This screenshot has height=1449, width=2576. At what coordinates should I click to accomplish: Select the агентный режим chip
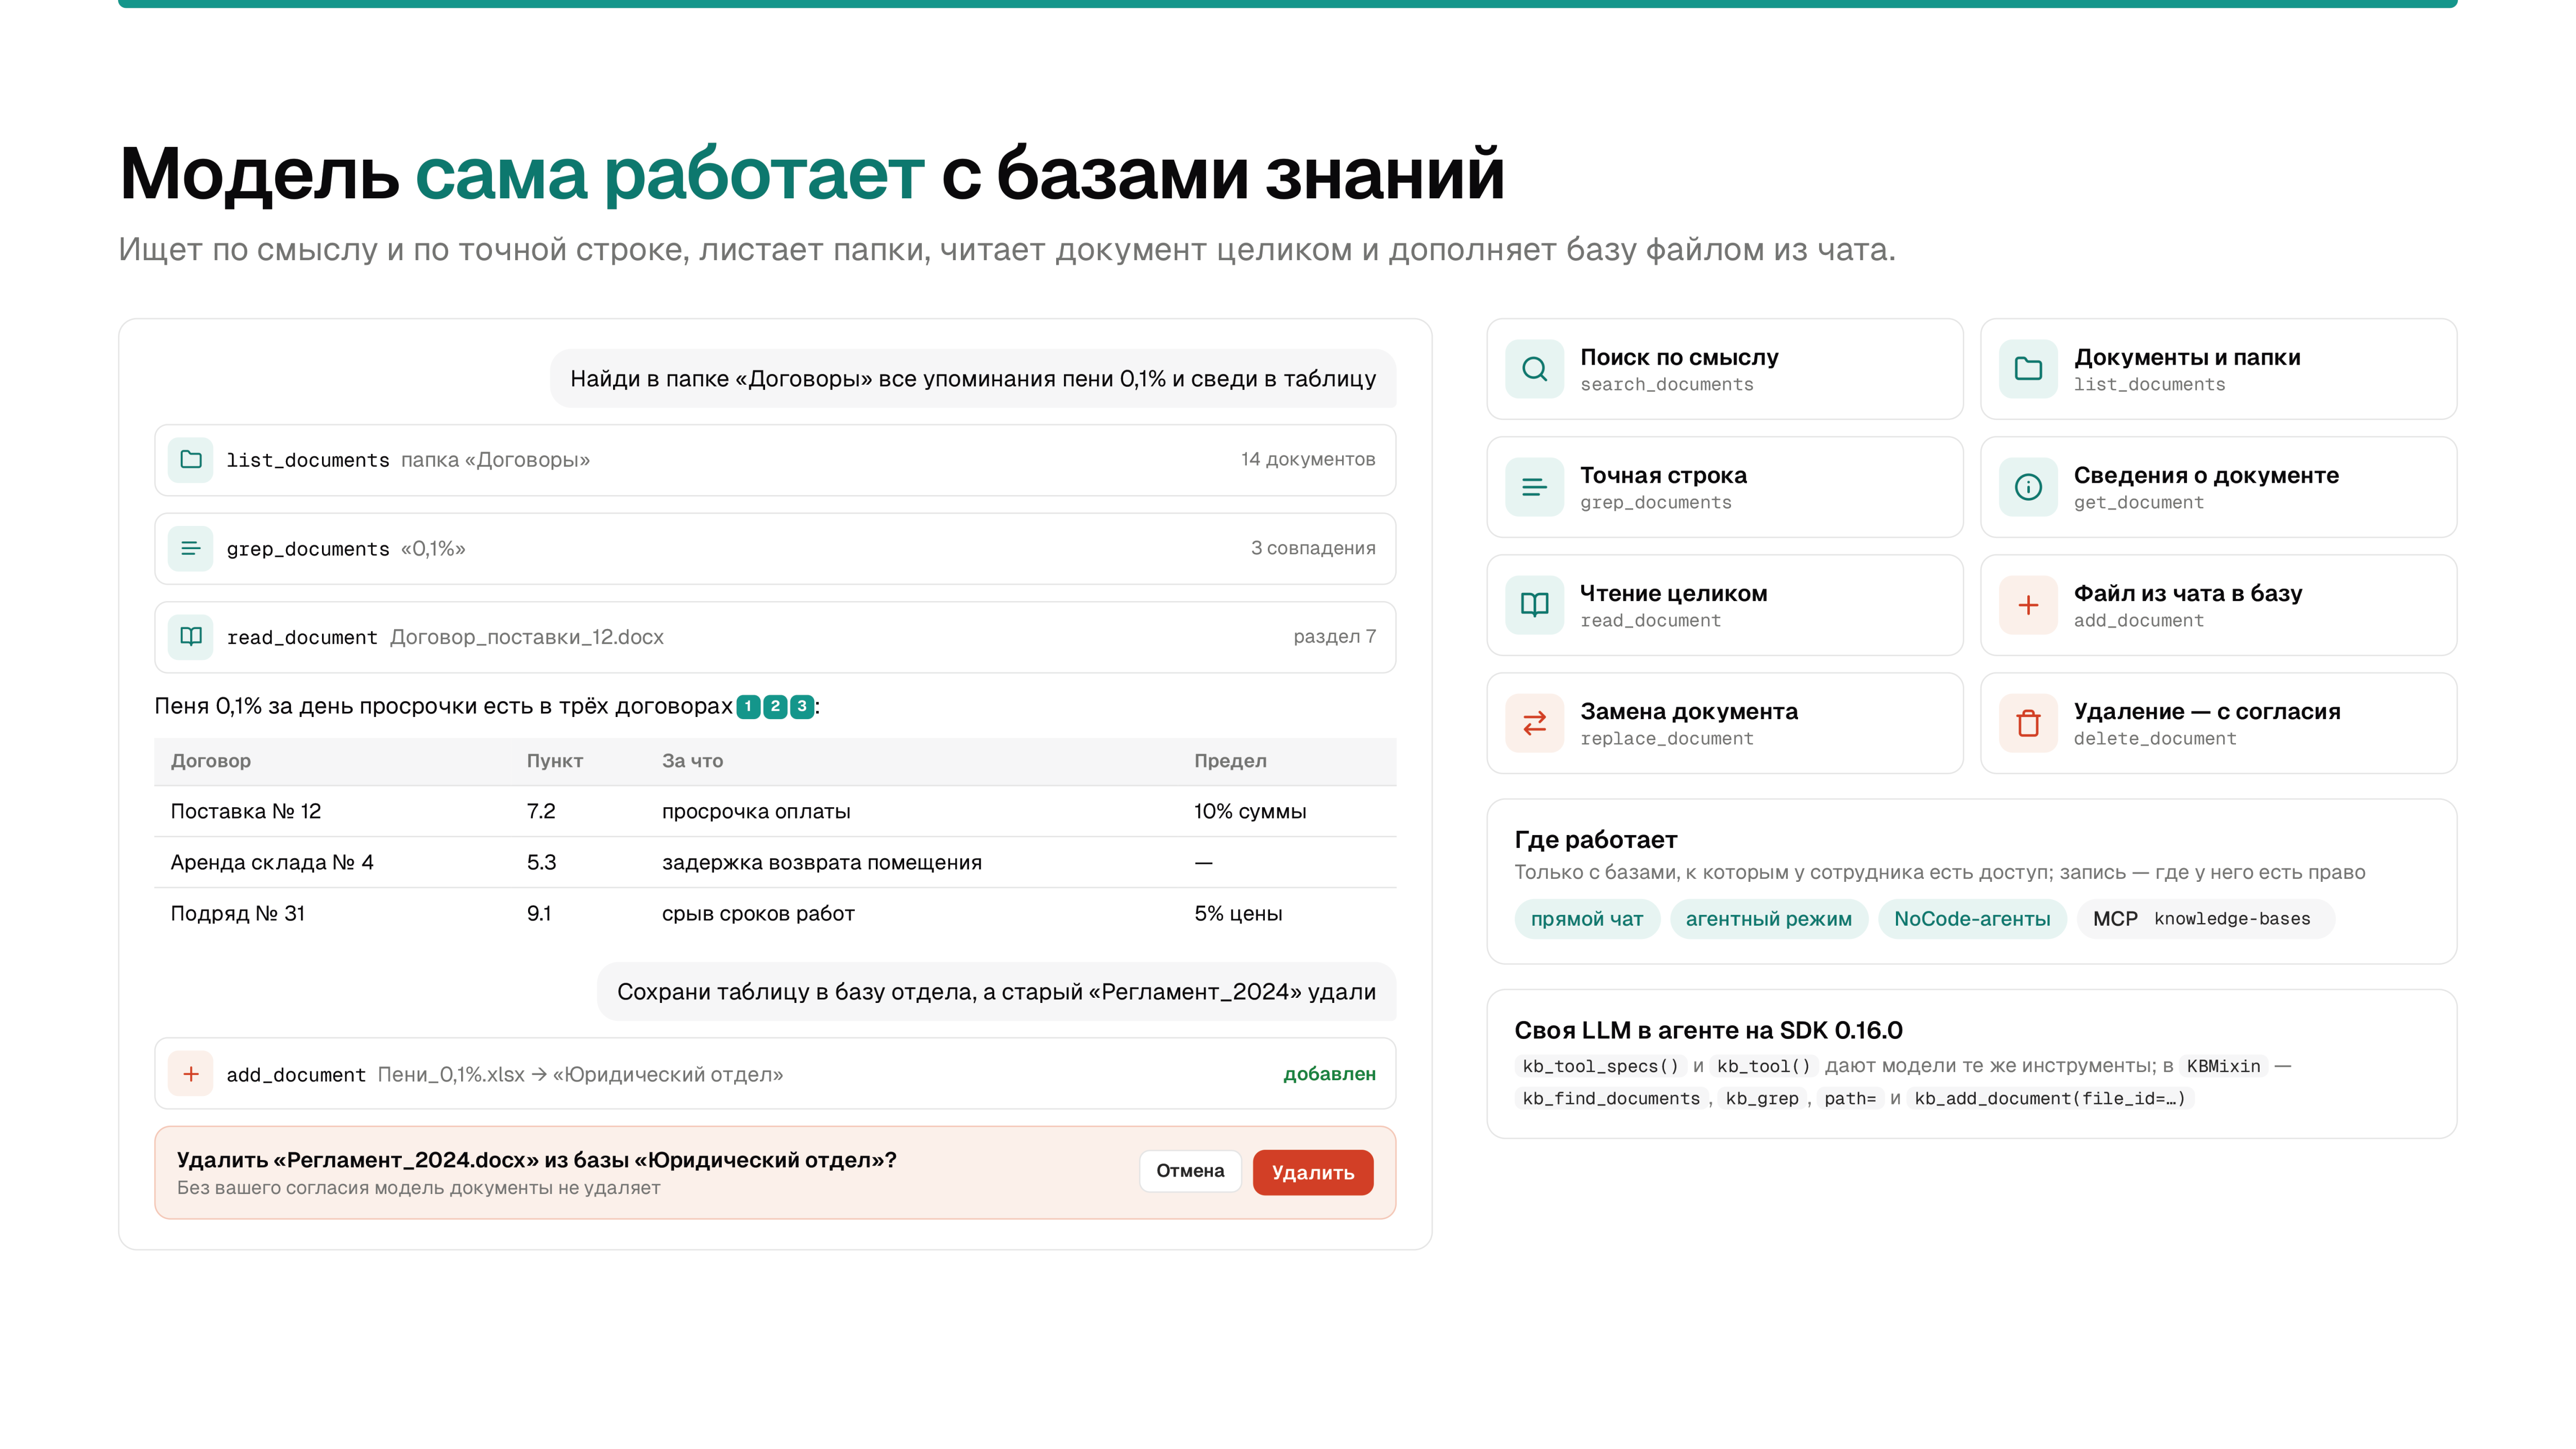tap(1768, 919)
